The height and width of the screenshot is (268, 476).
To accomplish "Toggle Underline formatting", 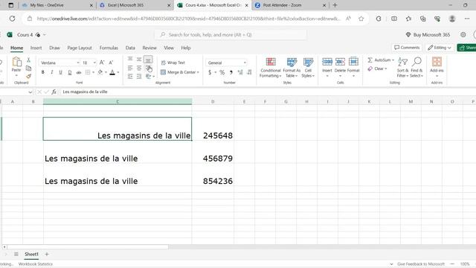I will 60,72.
